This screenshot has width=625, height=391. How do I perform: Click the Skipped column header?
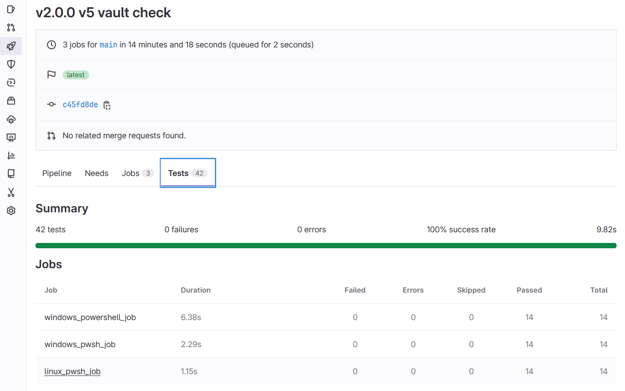[x=471, y=290]
